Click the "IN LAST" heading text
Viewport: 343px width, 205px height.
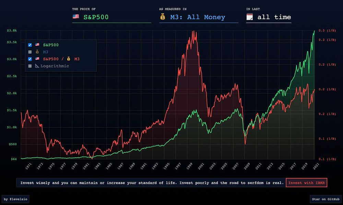tap(253, 9)
